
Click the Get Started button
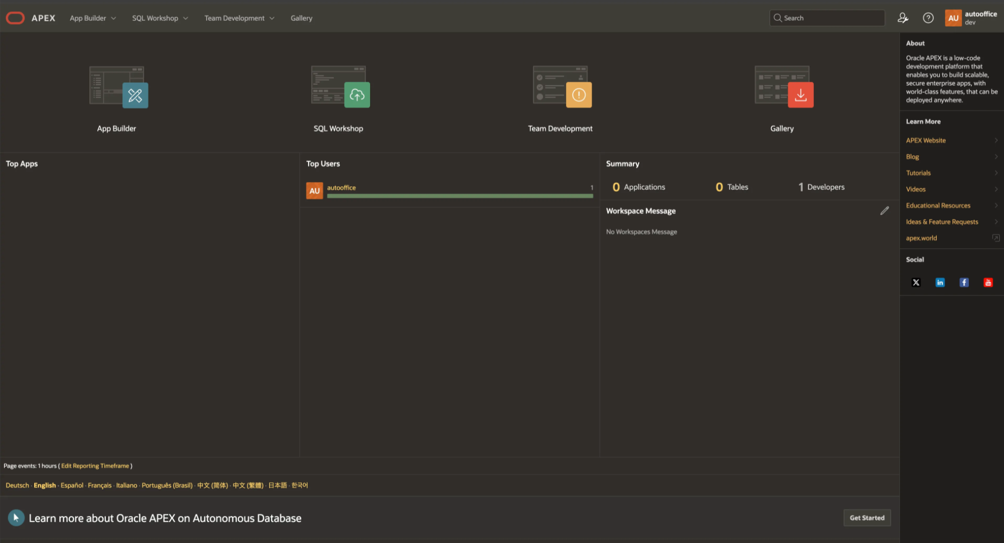pos(867,518)
